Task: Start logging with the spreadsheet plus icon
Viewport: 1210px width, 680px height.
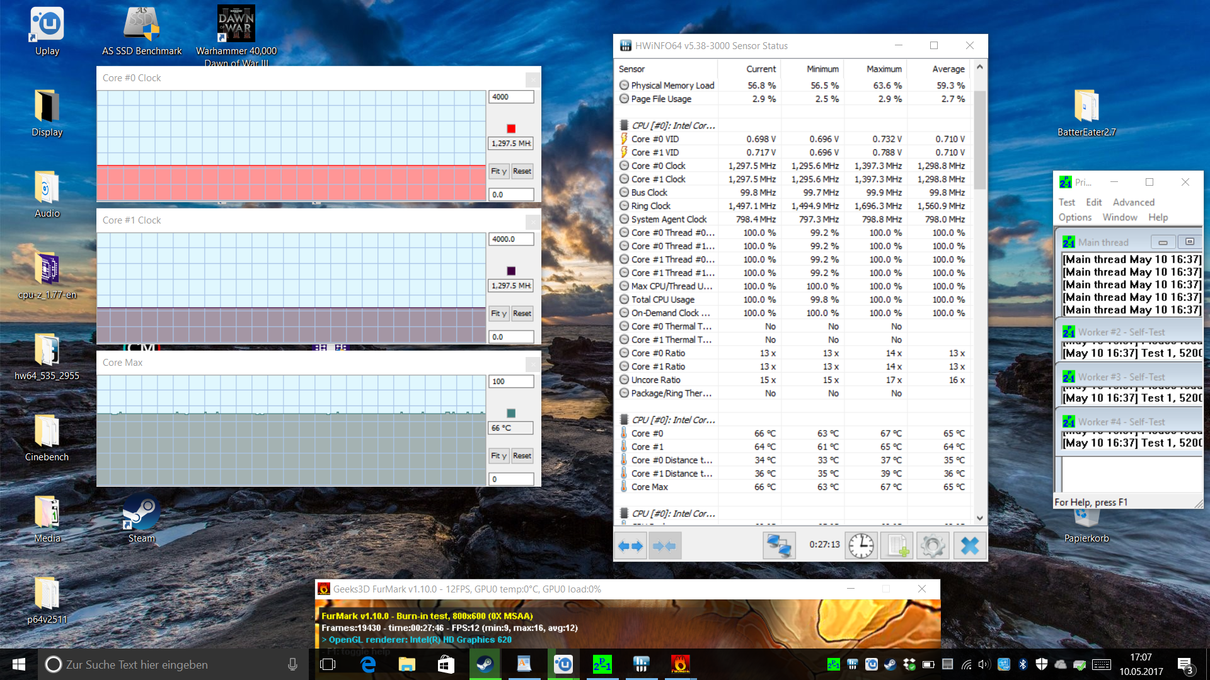Action: pos(897,546)
